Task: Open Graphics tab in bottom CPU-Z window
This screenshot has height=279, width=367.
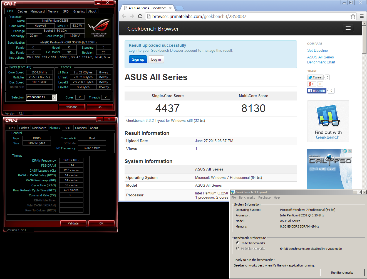Action: [81, 128]
